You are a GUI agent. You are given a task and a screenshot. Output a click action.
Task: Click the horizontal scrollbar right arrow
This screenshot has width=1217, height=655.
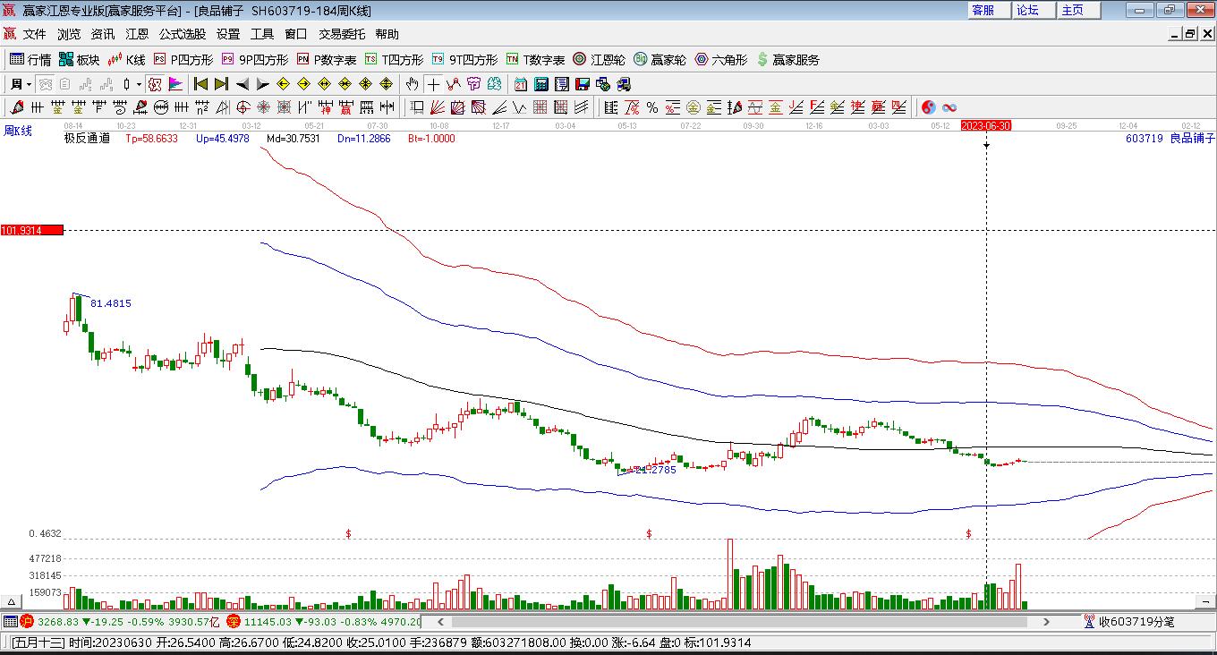pyautogui.click(x=1046, y=621)
